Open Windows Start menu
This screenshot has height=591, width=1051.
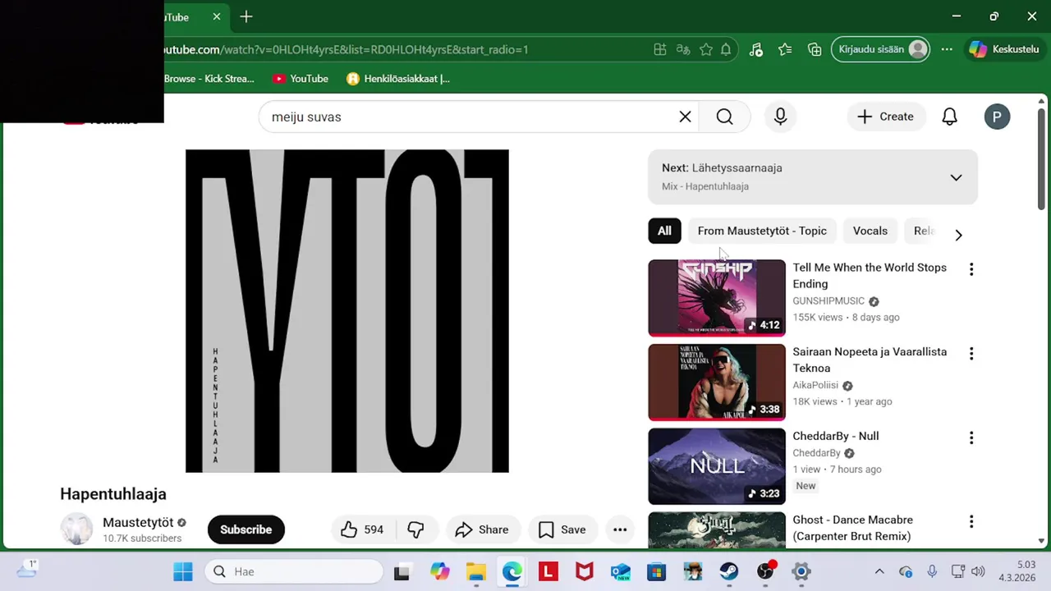click(x=183, y=571)
